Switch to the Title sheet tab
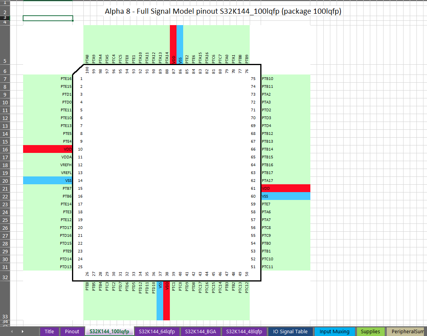Viewport: 427px width, 336px height. click(x=49, y=331)
